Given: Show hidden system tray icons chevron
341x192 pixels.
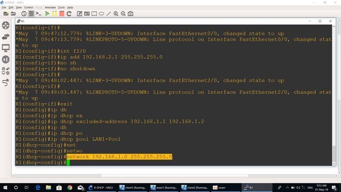Looking at the screenshot, I should click(x=287, y=187).
